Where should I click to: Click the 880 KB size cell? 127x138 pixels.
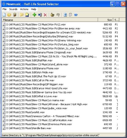click(108, 25)
